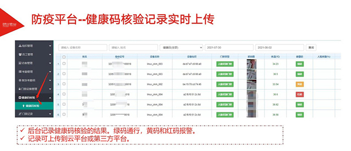Click the 员工管理 sidebar icon
Screen dimensions: 351x151
[20, 55]
